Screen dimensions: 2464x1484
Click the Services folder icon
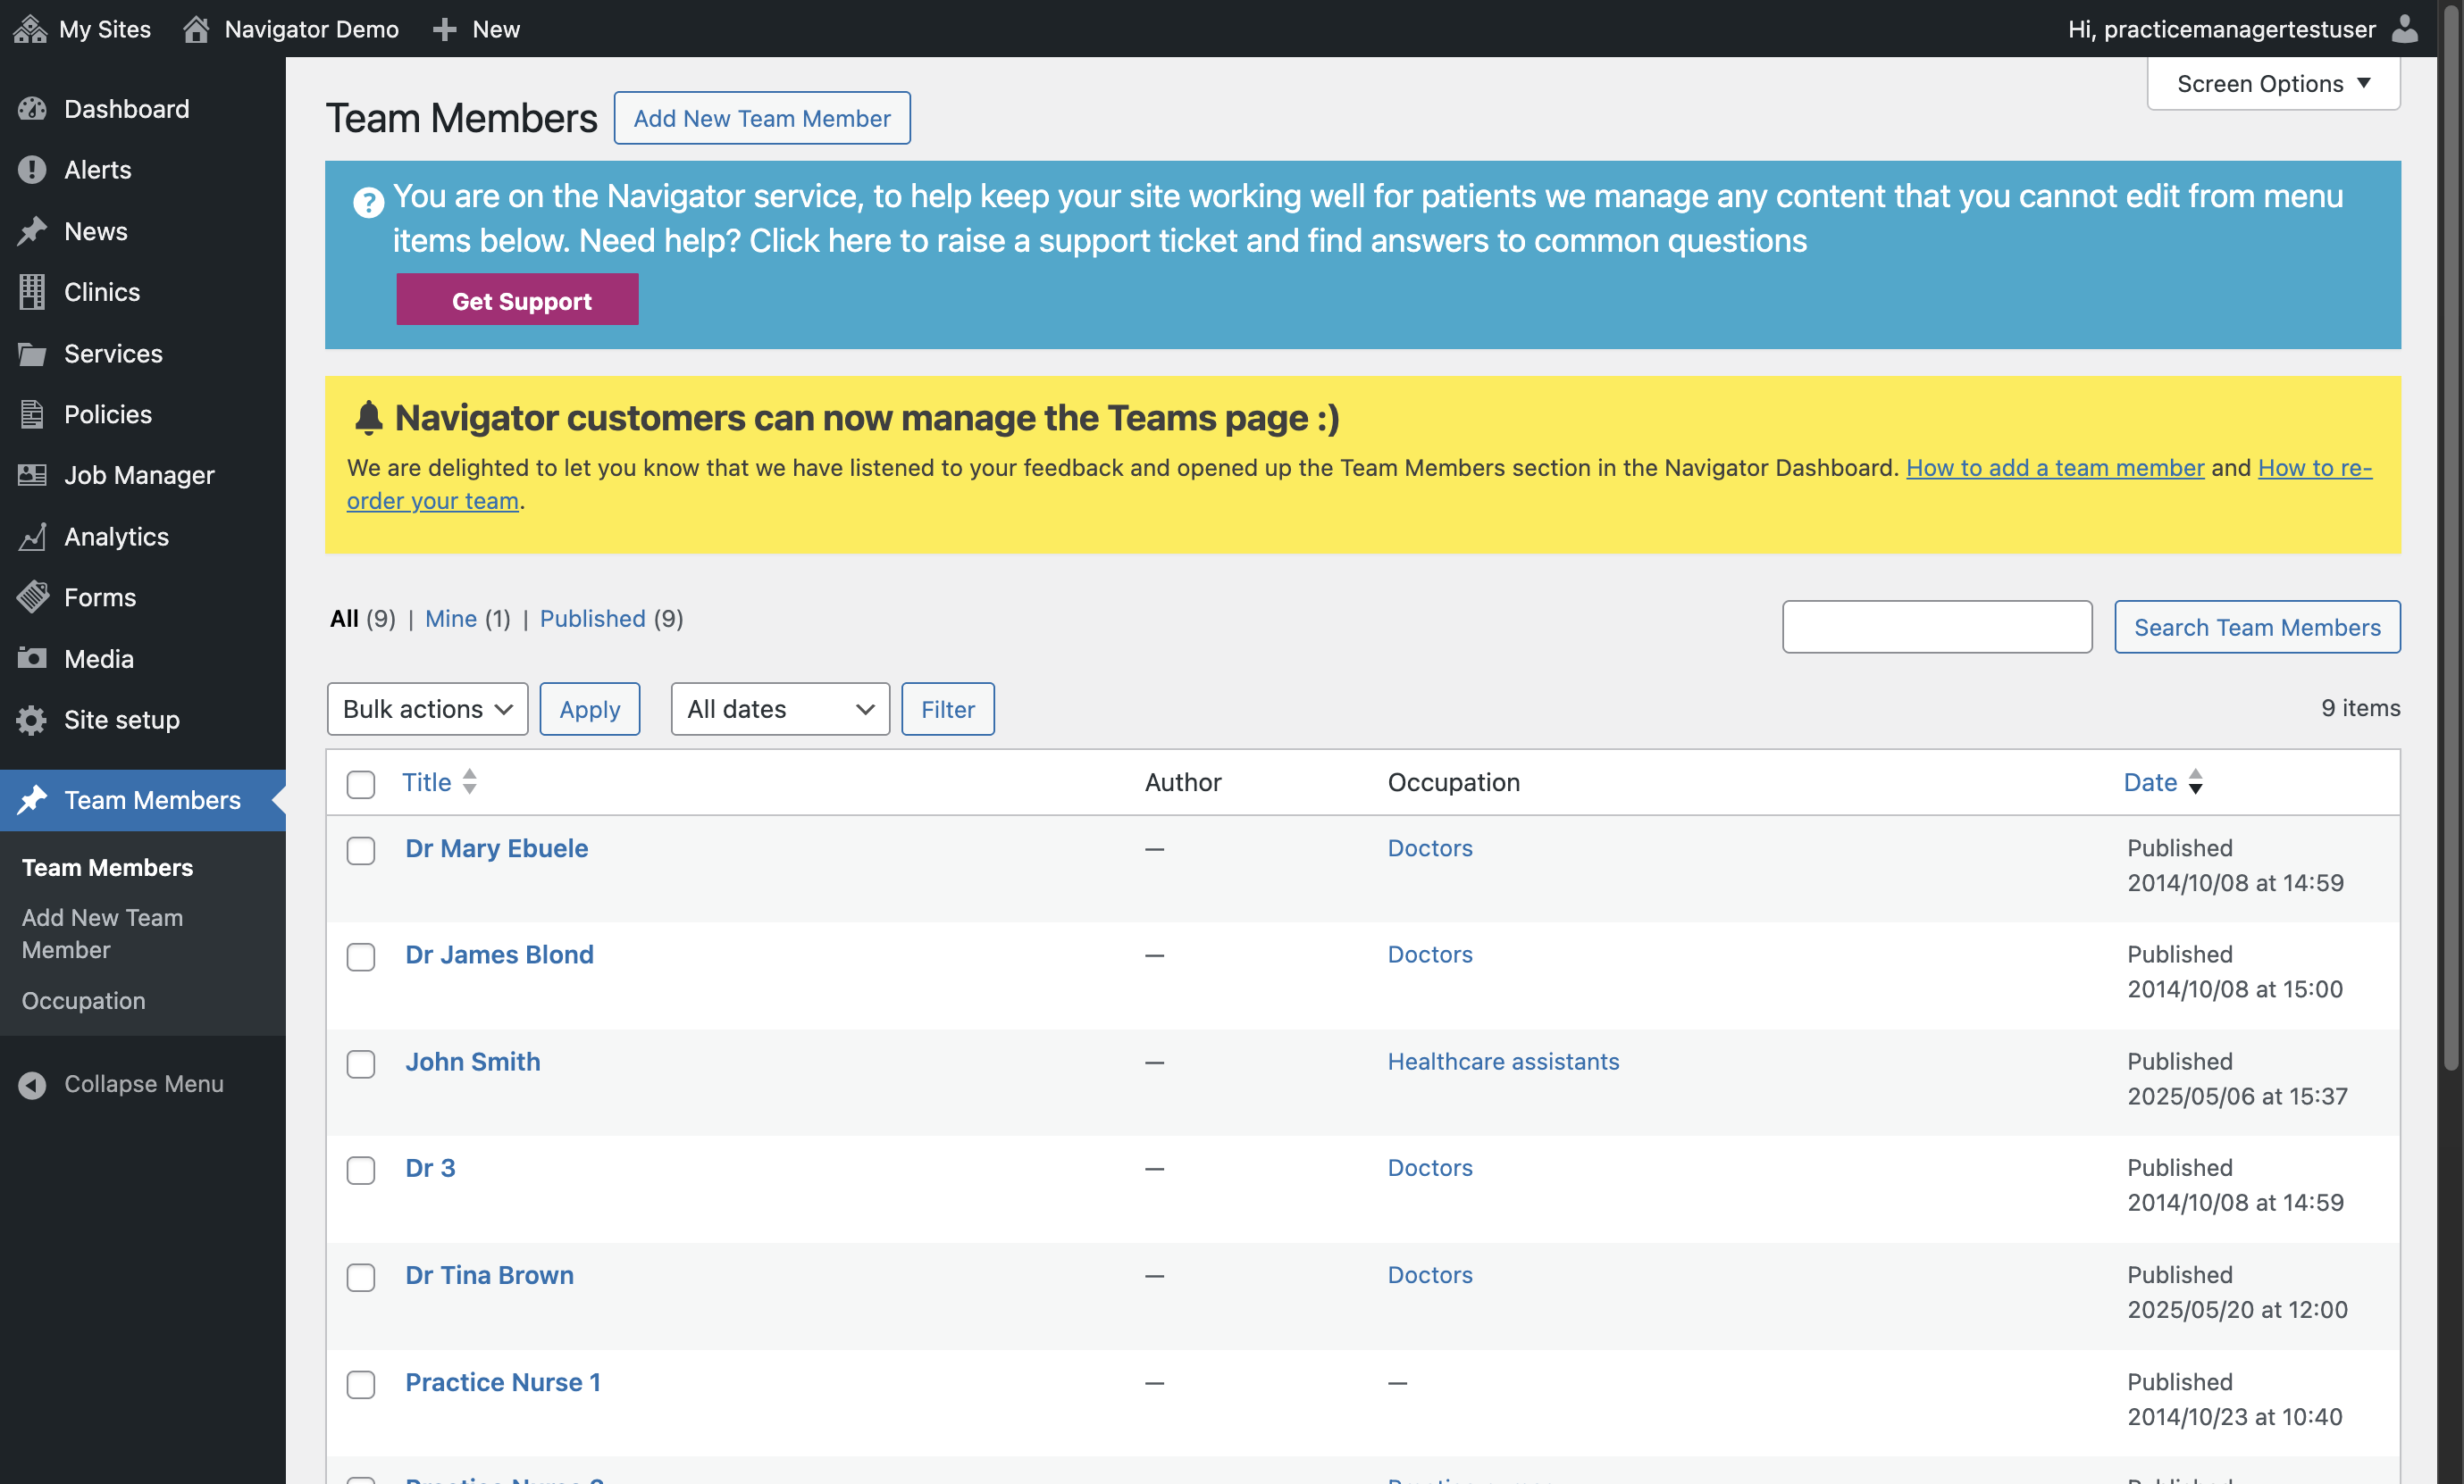[32, 354]
